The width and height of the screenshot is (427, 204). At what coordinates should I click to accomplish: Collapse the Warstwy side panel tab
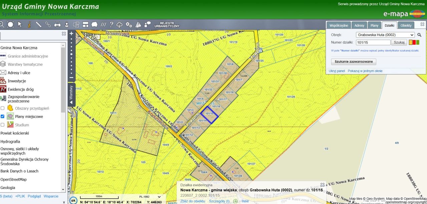click(71, 94)
